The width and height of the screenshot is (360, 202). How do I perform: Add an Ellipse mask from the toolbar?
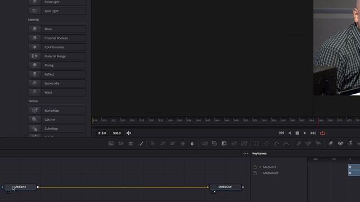266,144
